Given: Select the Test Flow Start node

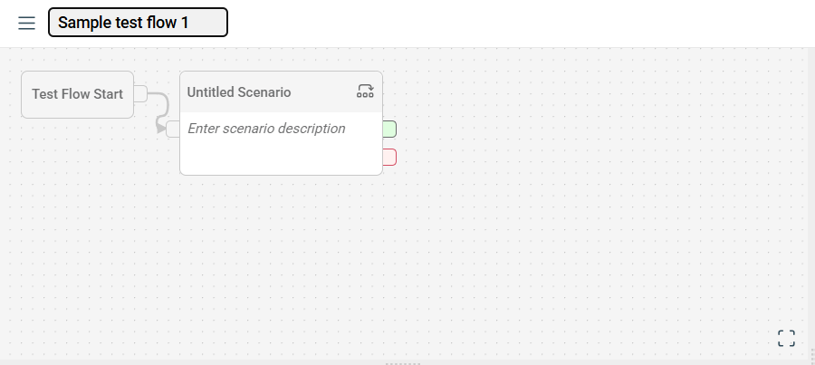Looking at the screenshot, I should (x=77, y=94).
